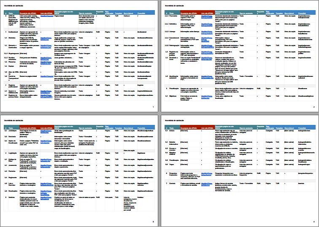Image resolution: width=319 pixels, height=227 pixels.
Task: Select the page 2 preview sheet
Action: point(240,56)
